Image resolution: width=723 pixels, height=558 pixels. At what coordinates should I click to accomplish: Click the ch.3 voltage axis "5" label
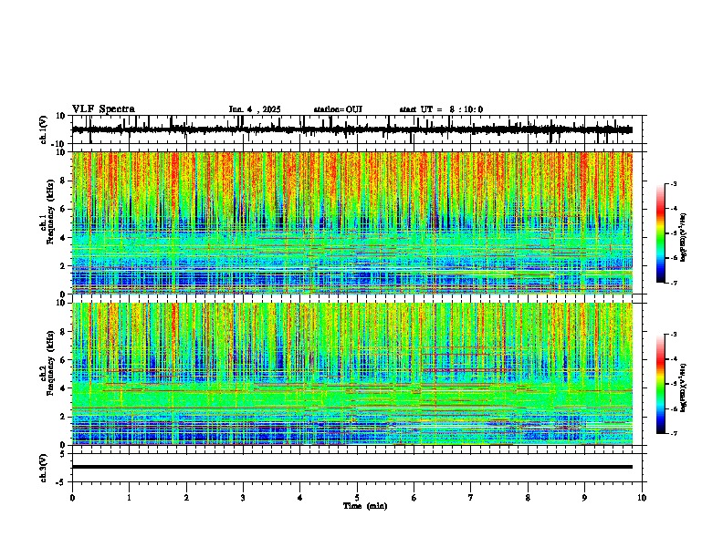click(64, 454)
